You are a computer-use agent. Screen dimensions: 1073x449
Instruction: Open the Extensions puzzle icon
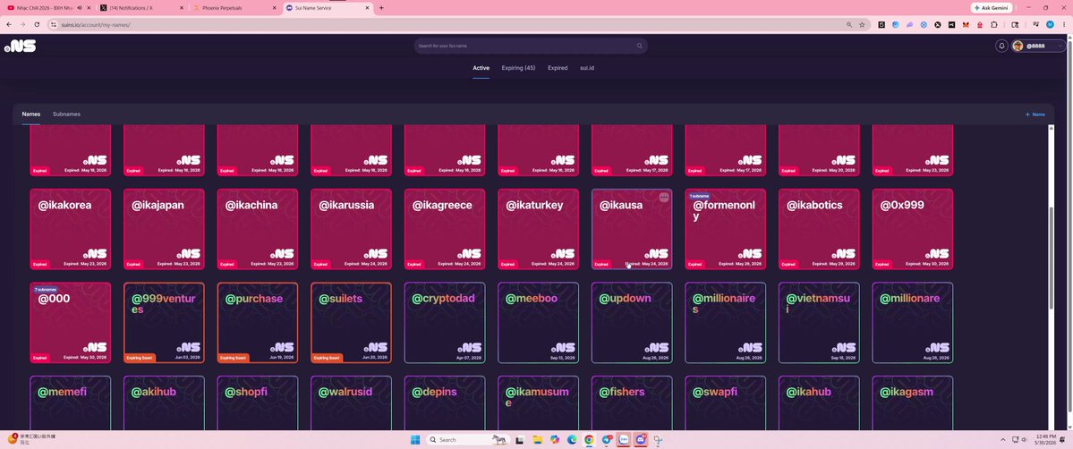(994, 25)
